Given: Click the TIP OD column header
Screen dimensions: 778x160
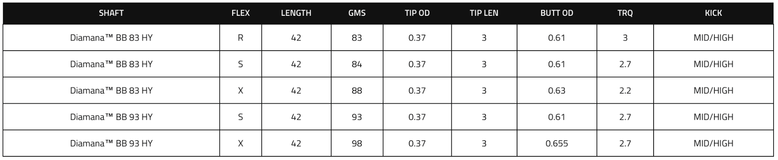Looking at the screenshot, I should (x=417, y=13).
